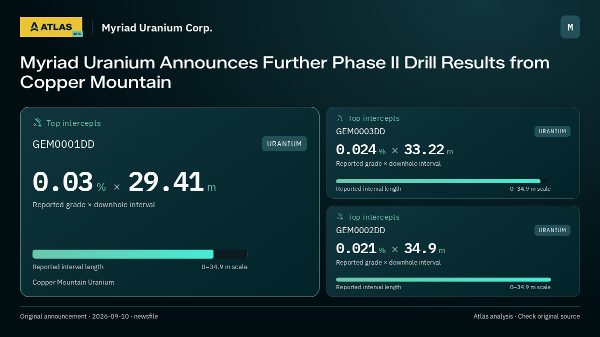Image resolution: width=600 pixels, height=337 pixels.
Task: Click the drill icon in GEM0001DD card
Action: click(x=37, y=122)
